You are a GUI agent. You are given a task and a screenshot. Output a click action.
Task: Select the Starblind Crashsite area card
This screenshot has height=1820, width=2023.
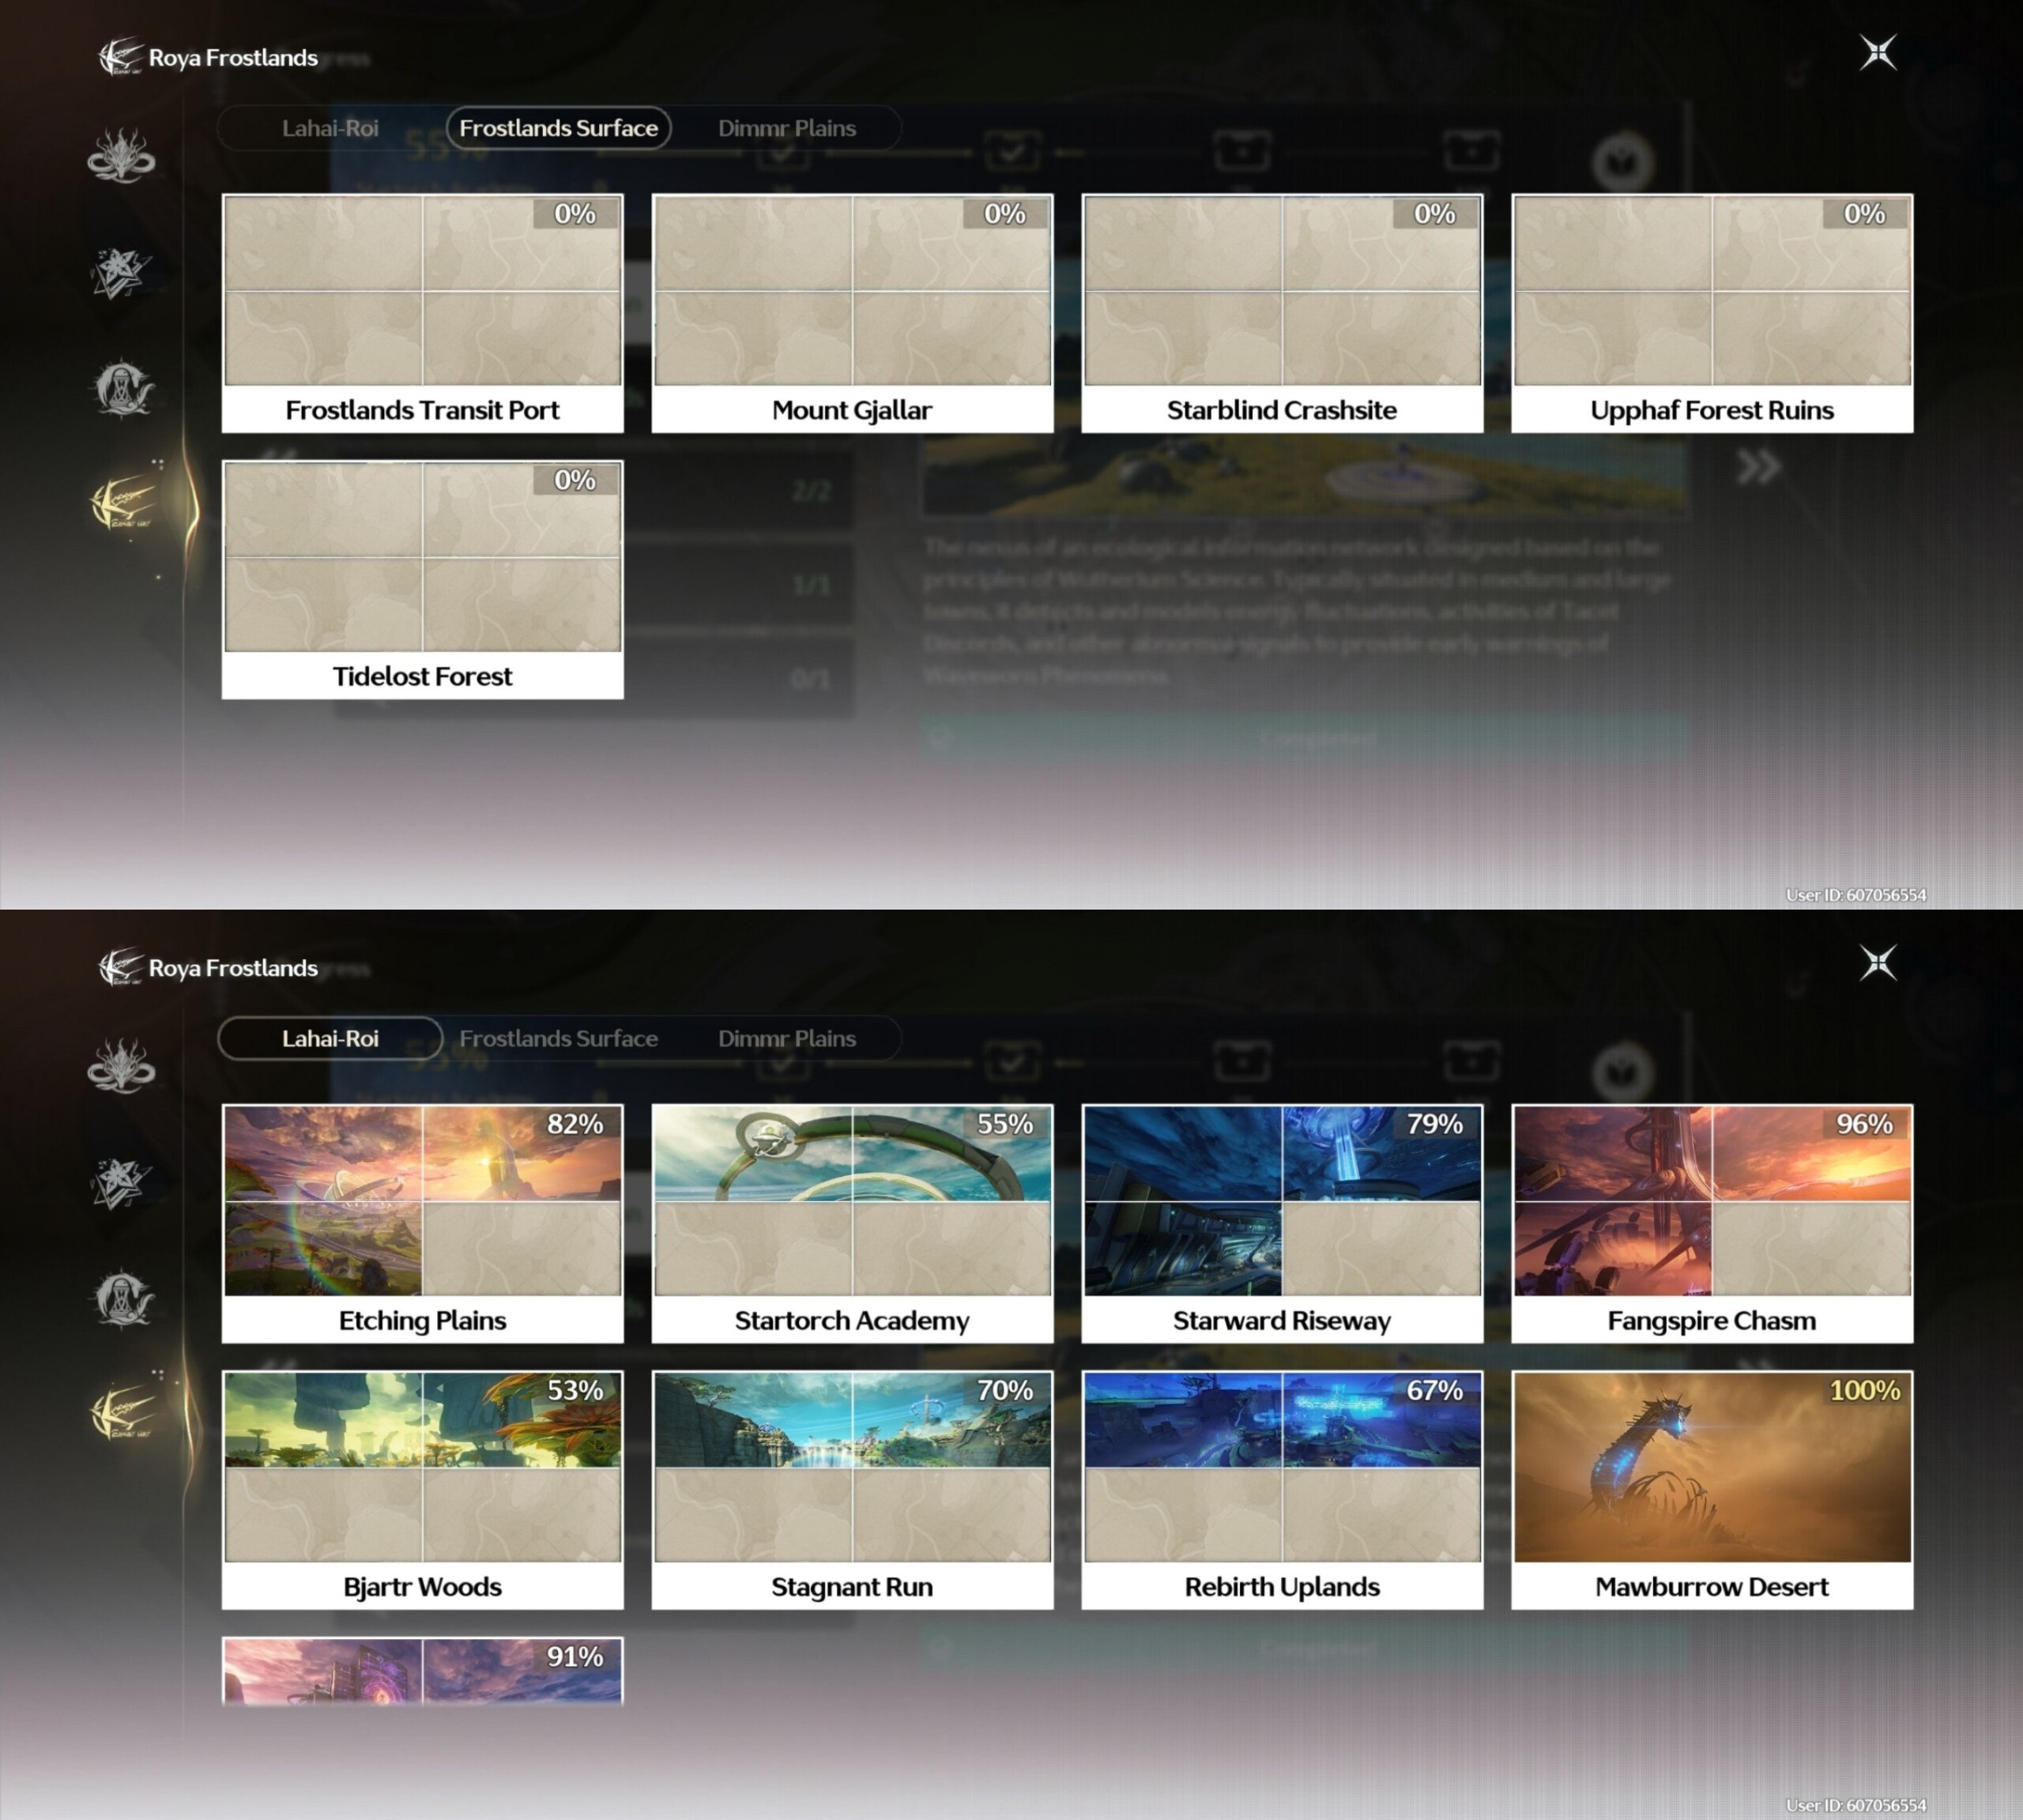point(1282,313)
